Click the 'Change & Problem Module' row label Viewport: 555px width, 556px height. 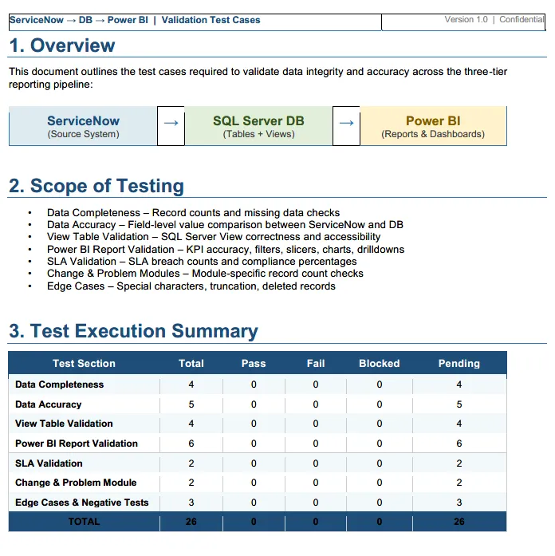[x=76, y=483]
